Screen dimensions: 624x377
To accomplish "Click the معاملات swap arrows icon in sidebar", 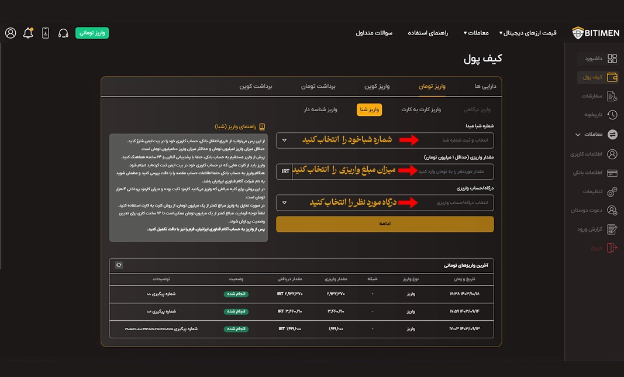I will [612, 134].
